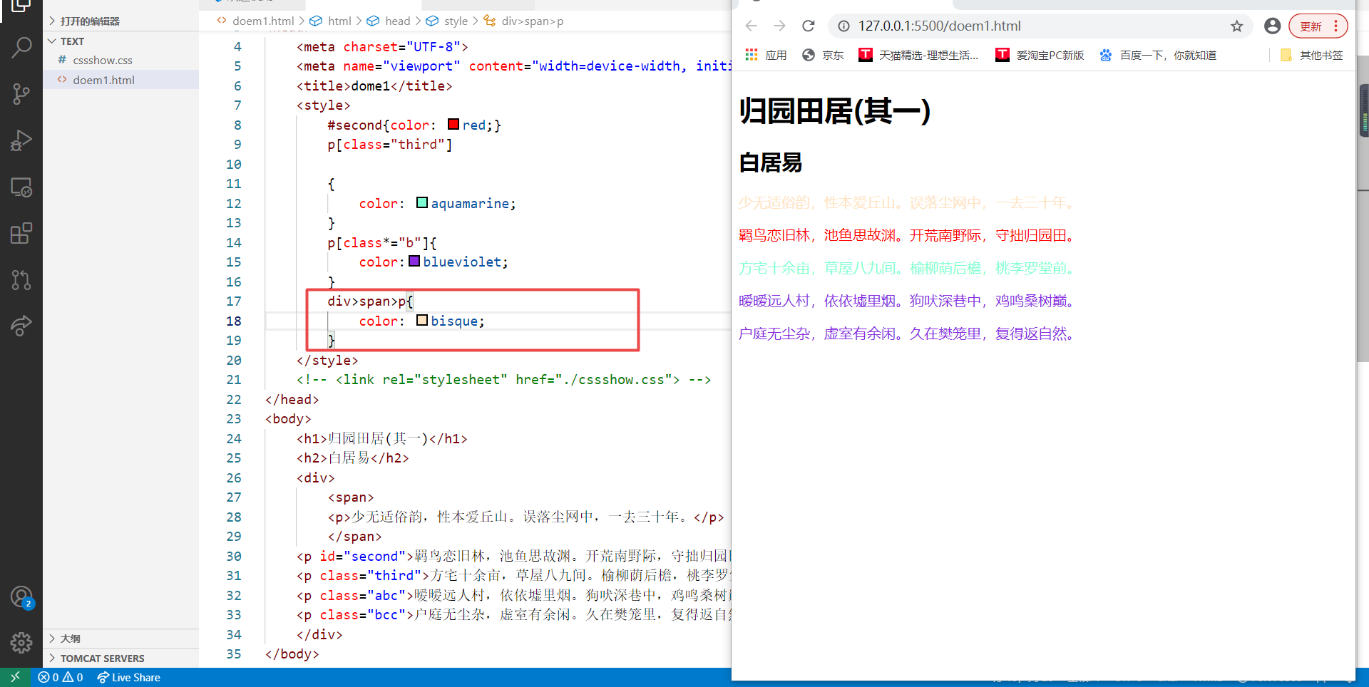
Task: Select the style breadcrumb item
Action: tap(456, 21)
